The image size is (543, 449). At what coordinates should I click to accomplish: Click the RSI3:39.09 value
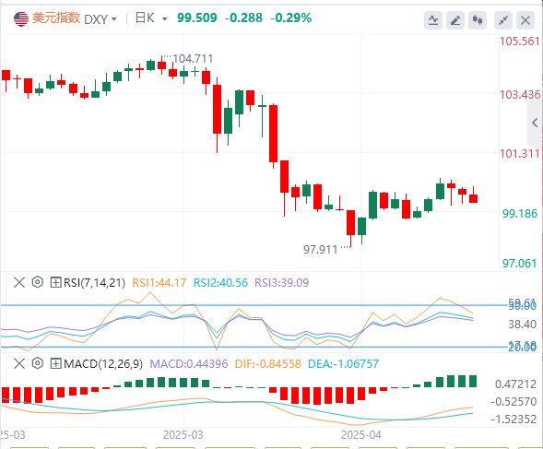281,283
